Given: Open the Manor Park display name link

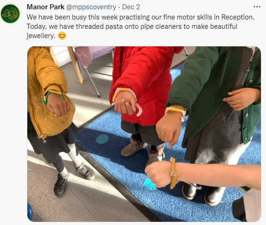Looking at the screenshot, I should (x=45, y=7).
